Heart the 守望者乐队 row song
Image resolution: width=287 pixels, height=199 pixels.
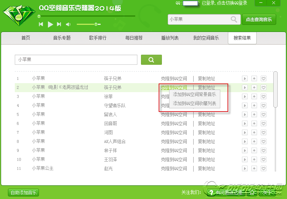264,105
